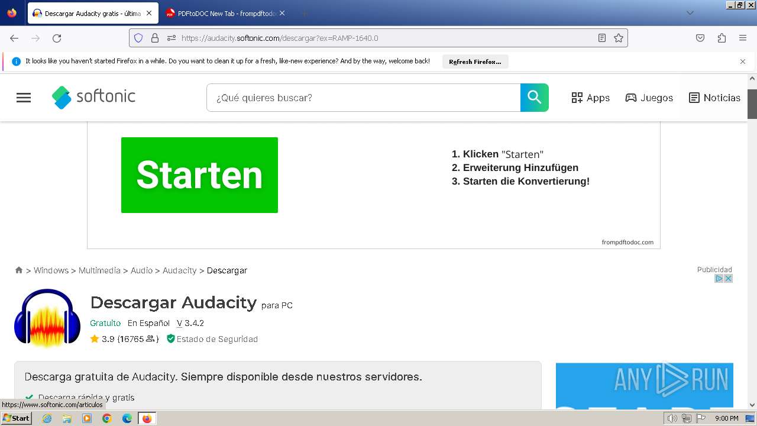Click Refresh Firefox button
Screen dimensions: 757x426
[475, 62]
